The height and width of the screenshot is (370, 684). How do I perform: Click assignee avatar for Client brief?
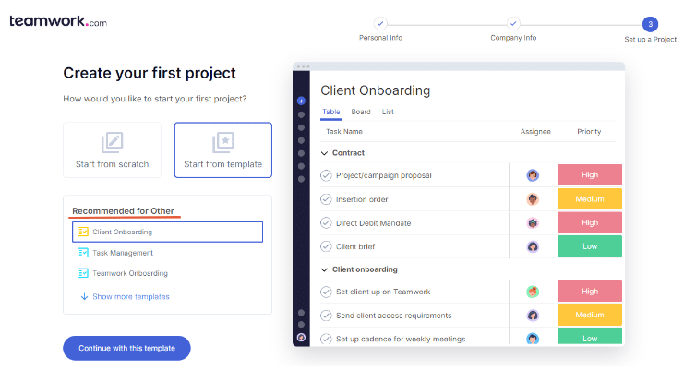[533, 246]
